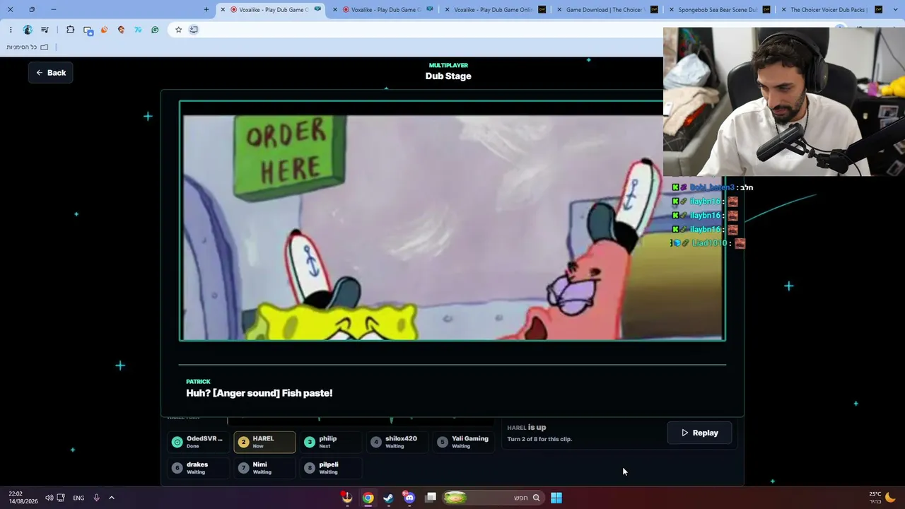Screen dimensions: 905x509
Task: Switch to Game Download The Choicer tab
Action: pos(605,10)
